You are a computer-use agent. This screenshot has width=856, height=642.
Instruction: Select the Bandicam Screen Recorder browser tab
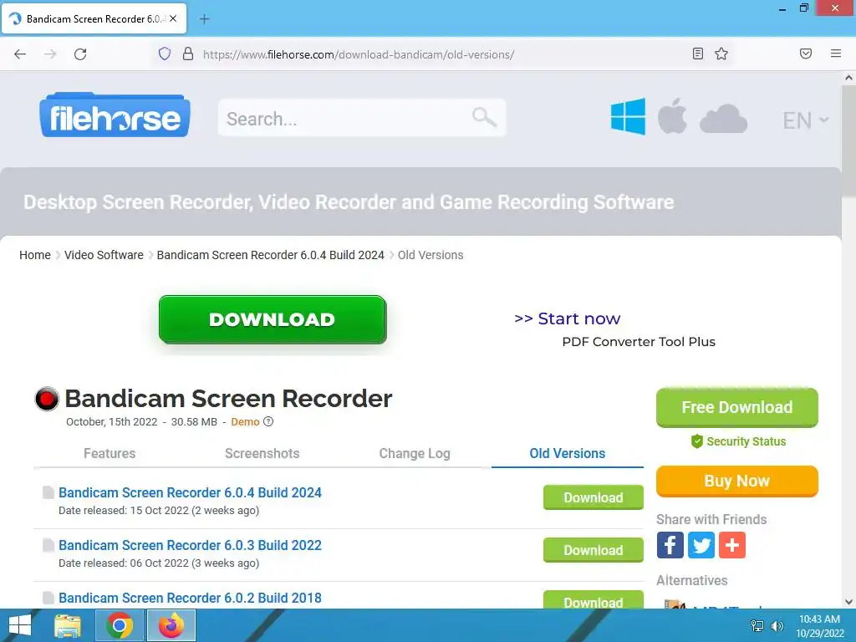(x=94, y=18)
